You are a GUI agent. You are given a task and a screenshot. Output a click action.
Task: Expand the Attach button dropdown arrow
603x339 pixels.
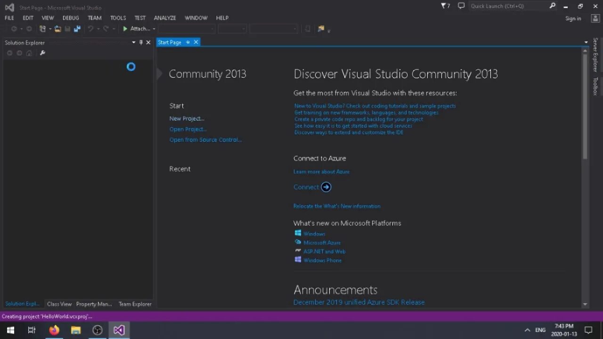pos(154,29)
